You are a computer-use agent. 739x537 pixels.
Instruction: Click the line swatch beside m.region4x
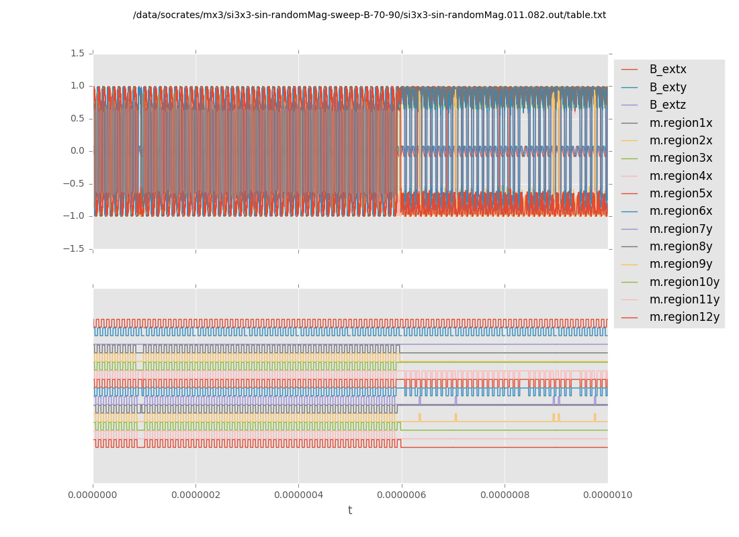(x=629, y=176)
